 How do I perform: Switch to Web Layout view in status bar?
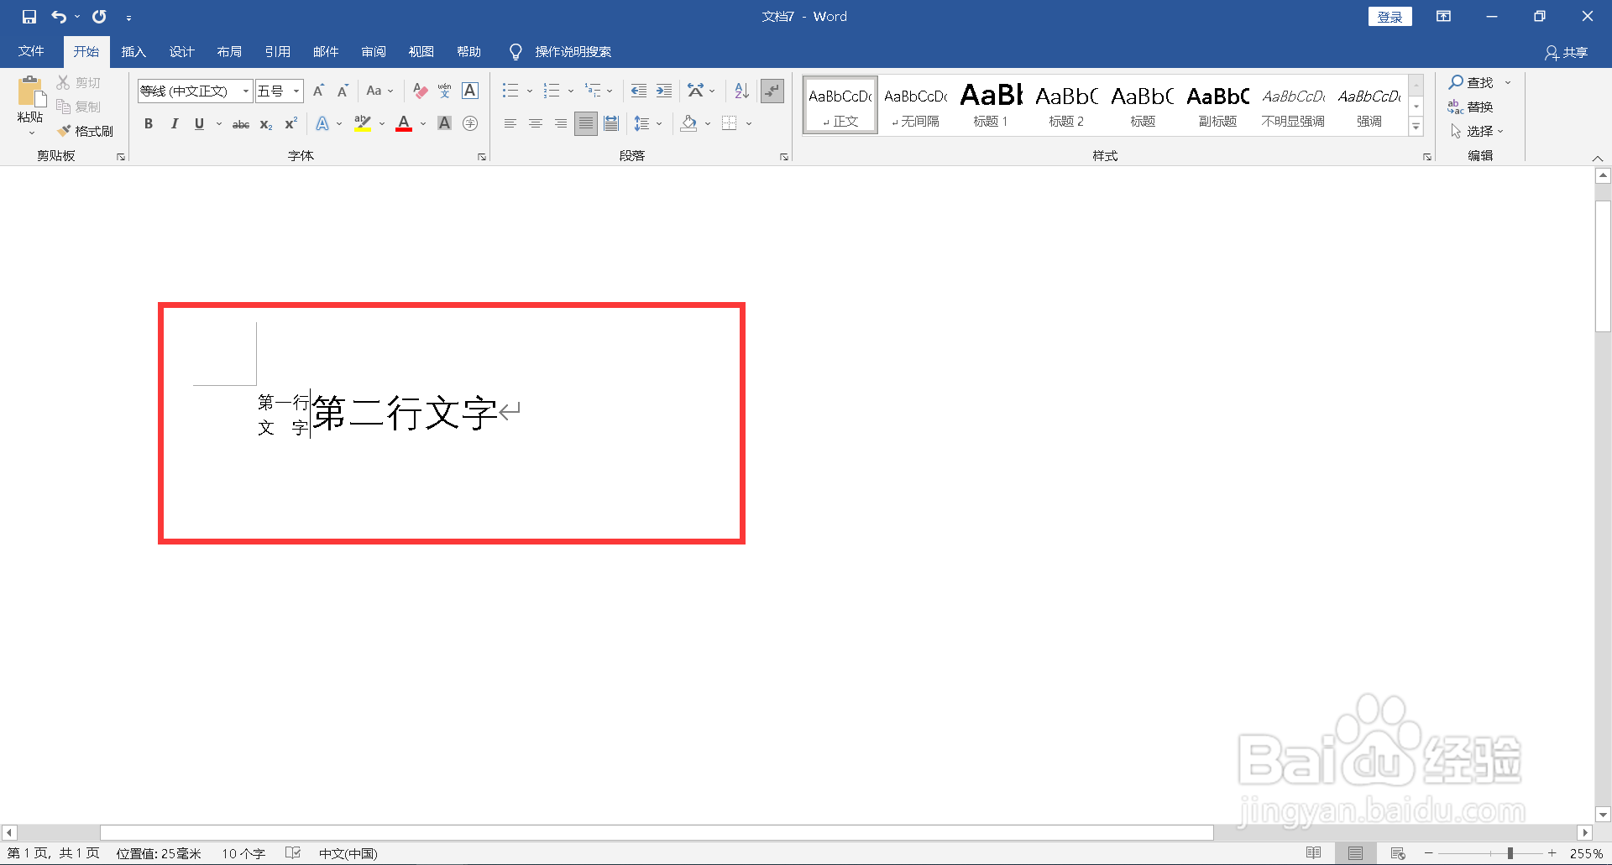(x=1398, y=853)
